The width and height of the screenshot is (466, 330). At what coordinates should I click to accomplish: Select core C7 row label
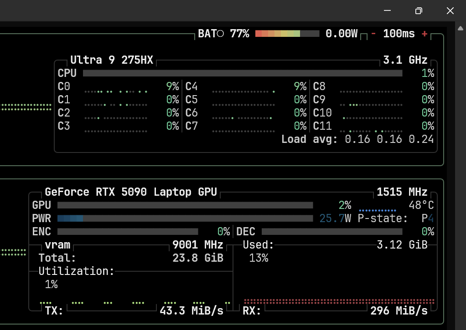coord(192,126)
